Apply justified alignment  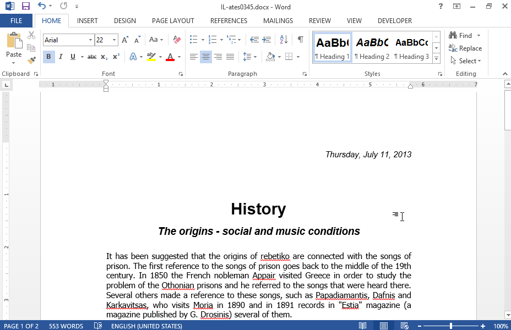pos(230,57)
